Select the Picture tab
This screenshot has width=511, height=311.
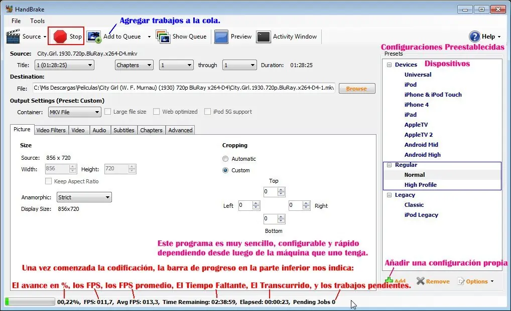point(22,129)
